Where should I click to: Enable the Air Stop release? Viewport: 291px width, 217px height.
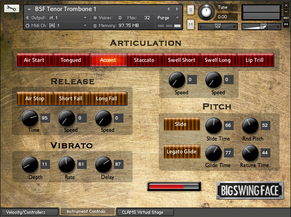pyautogui.click(x=35, y=98)
